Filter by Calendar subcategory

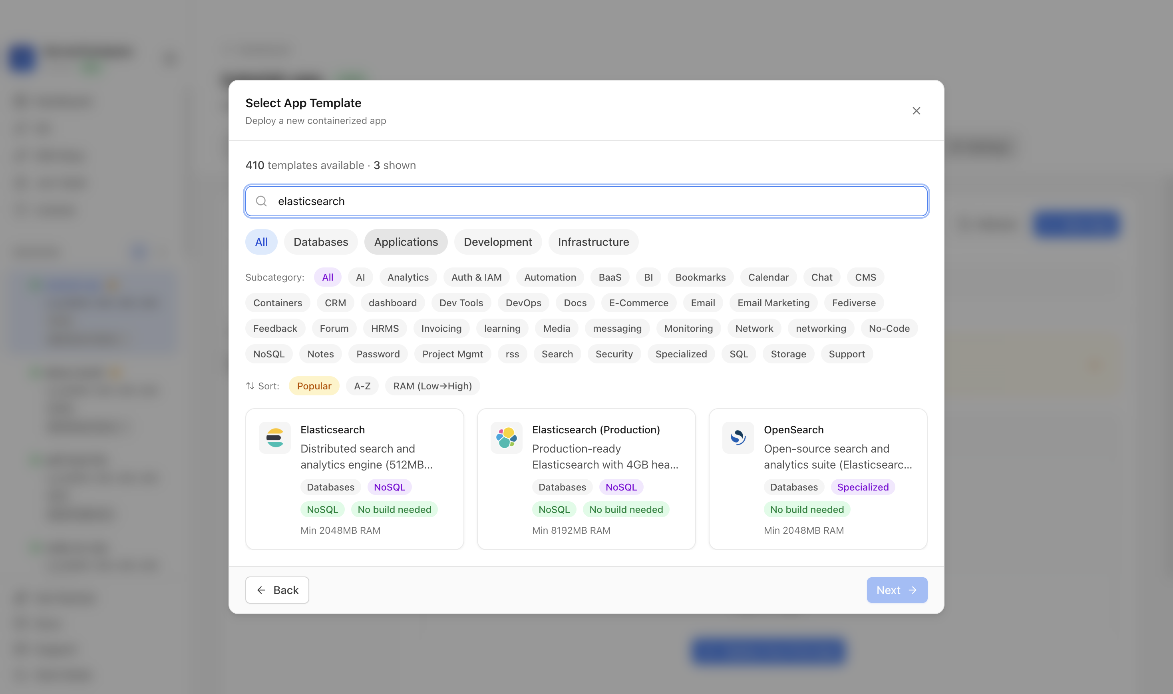(x=768, y=277)
